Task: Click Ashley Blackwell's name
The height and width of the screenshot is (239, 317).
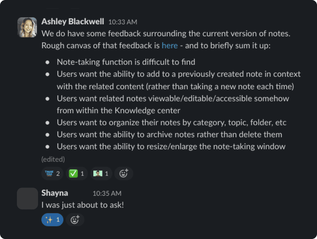Action: pos(73,22)
